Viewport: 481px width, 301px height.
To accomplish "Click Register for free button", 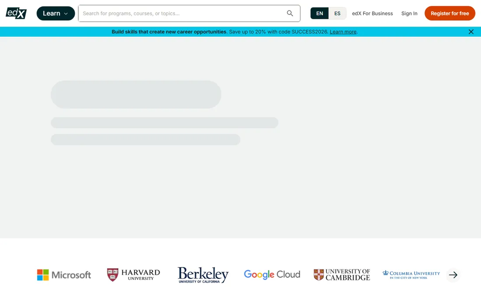I will point(450,14).
